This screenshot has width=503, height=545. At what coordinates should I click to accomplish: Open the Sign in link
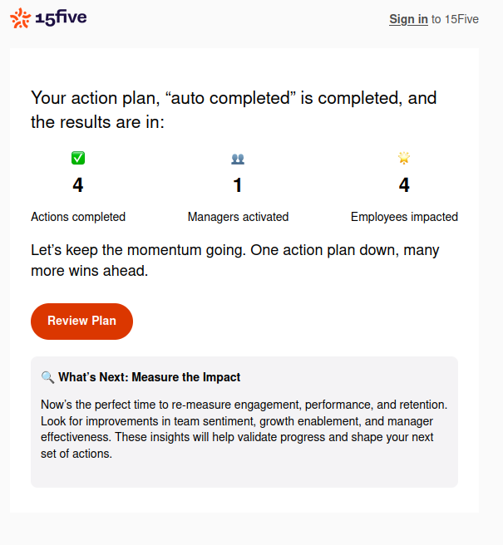(408, 19)
